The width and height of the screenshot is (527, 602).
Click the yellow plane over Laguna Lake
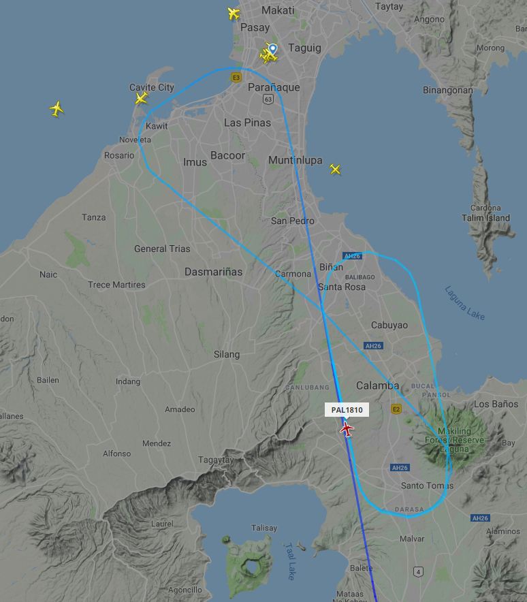coord(335,169)
